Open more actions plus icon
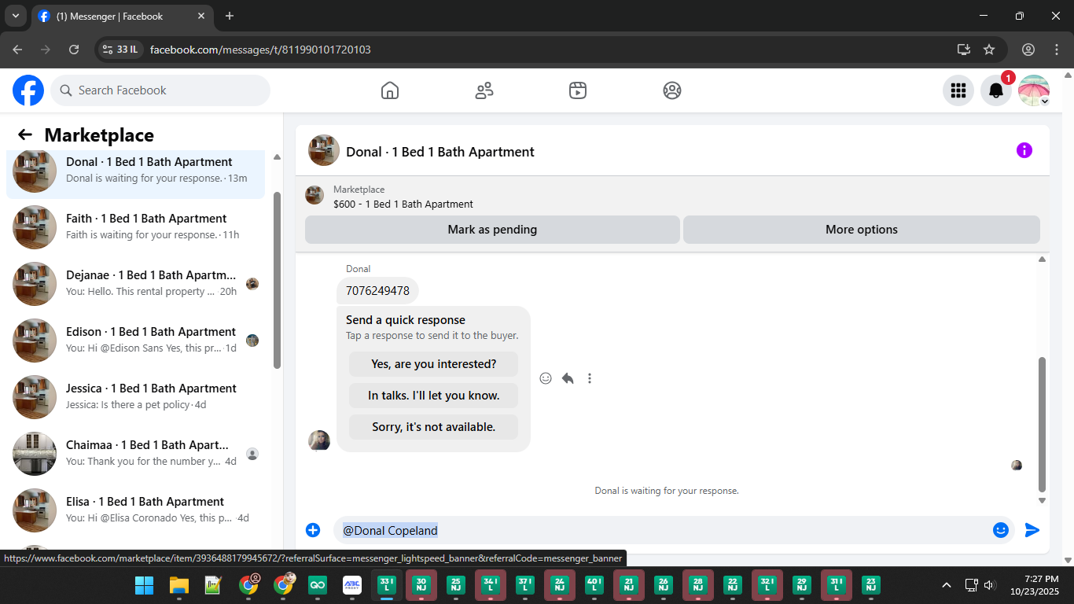The width and height of the screenshot is (1074, 604). 313,530
